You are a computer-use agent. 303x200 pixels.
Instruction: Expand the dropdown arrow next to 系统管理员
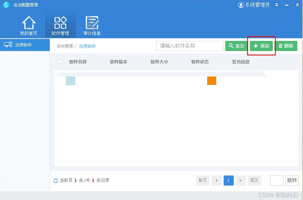pyautogui.click(x=276, y=5)
